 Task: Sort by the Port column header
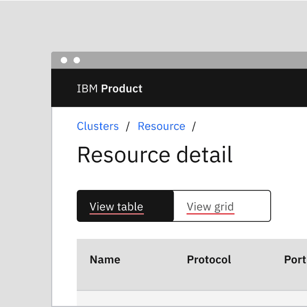[x=295, y=260]
